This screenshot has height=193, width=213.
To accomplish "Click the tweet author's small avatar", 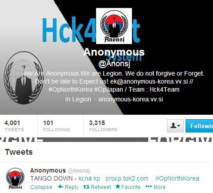I will click(15, 178).
